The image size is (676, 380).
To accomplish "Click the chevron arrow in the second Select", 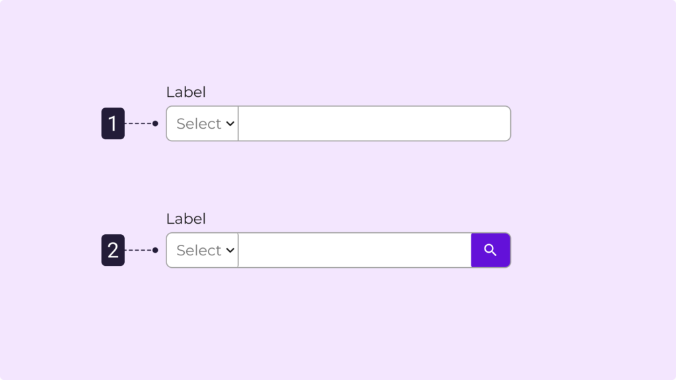I will click(230, 250).
